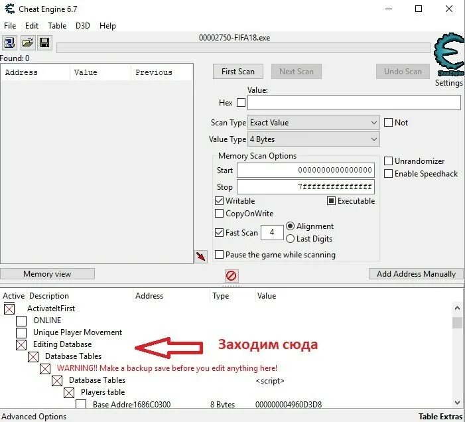Toggle the WARNING entry checkbox
Viewport: 465px width, 422px height.
(x=45, y=369)
